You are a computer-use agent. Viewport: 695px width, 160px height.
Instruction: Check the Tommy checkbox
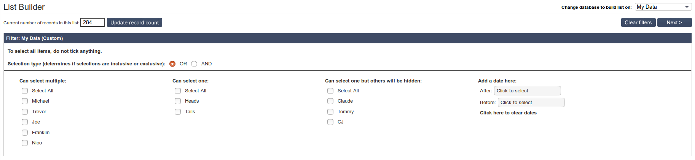(330, 112)
